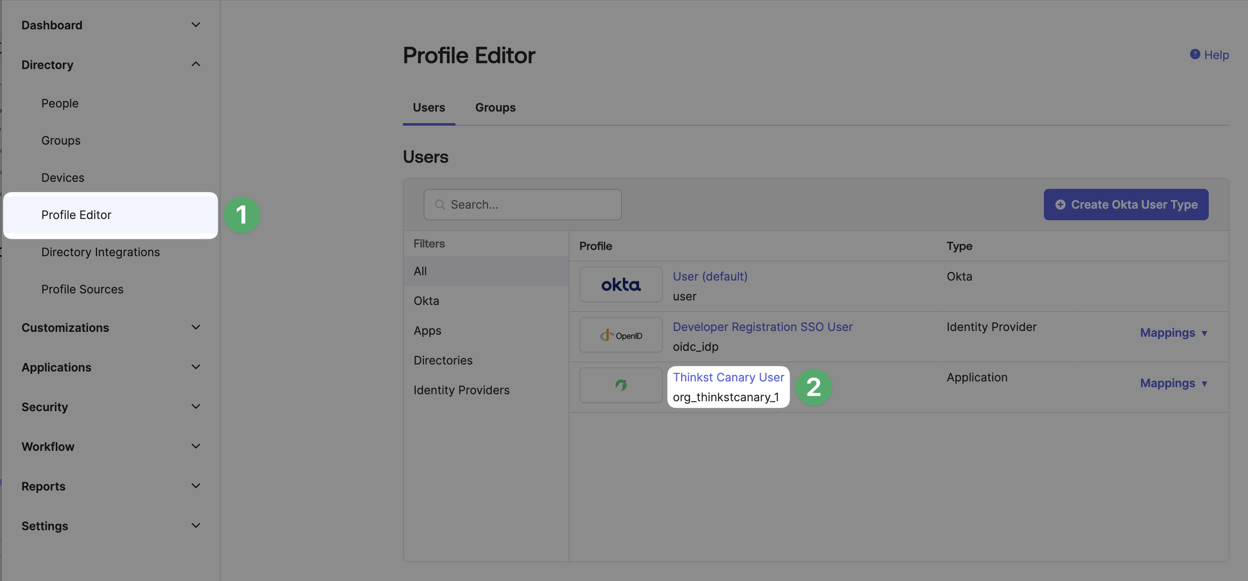Open Devices in the sidebar
This screenshot has width=1248, height=581.
(62, 178)
